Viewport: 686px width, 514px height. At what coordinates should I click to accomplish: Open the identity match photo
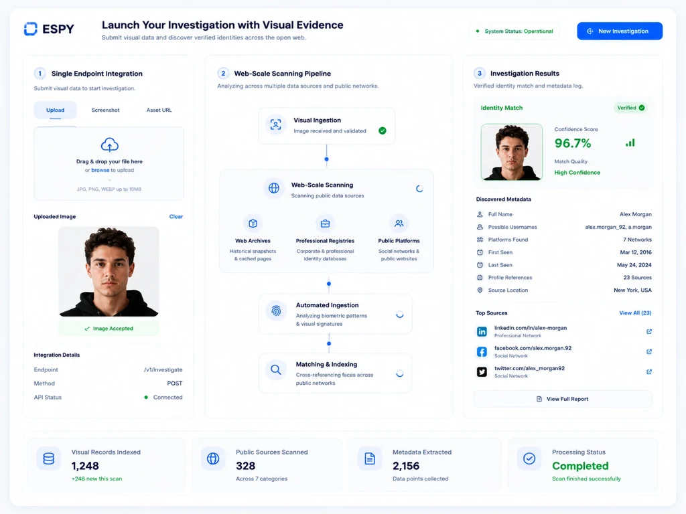pos(511,152)
